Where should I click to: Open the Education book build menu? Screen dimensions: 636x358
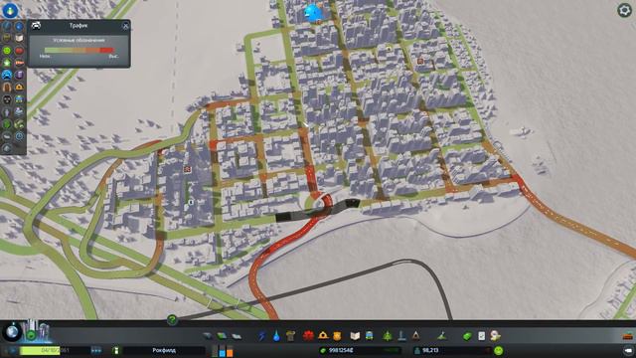tap(355, 336)
